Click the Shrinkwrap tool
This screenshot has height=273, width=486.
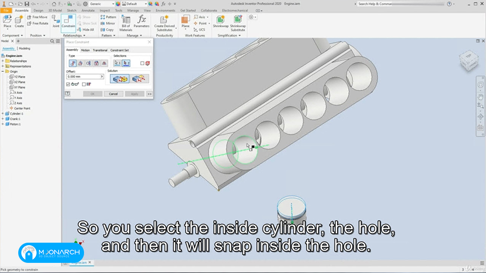220,22
